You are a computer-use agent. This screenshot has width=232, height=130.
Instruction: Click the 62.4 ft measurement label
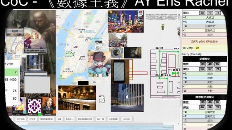pyautogui.click(x=159, y=48)
